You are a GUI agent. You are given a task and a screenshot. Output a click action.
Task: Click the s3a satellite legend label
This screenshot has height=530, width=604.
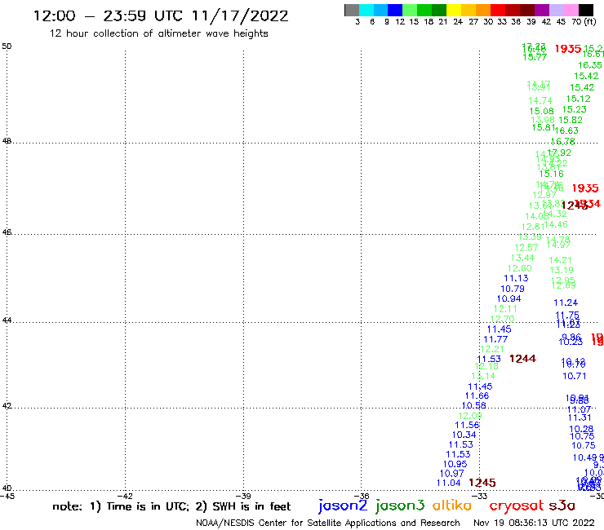pos(562,506)
